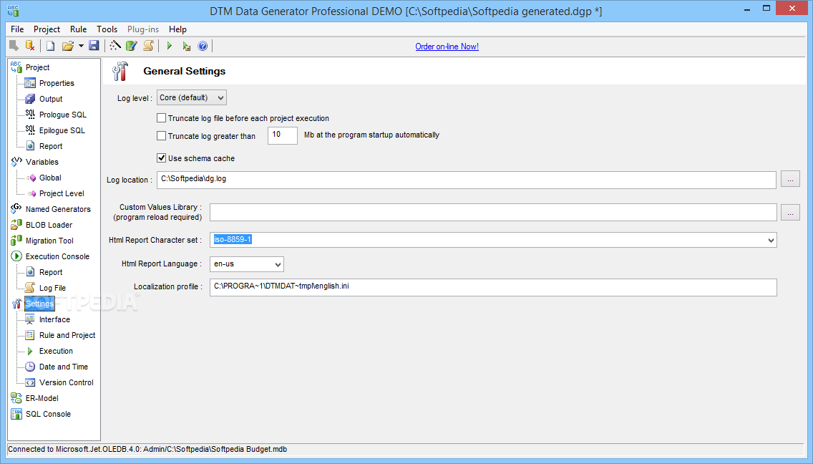Expand the Html Report Character set dropdown
The image size is (813, 464).
click(771, 240)
